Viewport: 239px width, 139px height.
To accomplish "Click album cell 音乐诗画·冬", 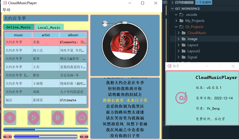I will [73, 75].
